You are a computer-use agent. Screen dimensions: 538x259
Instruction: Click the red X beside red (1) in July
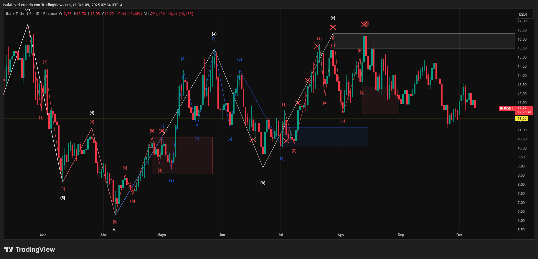[x=297, y=103]
